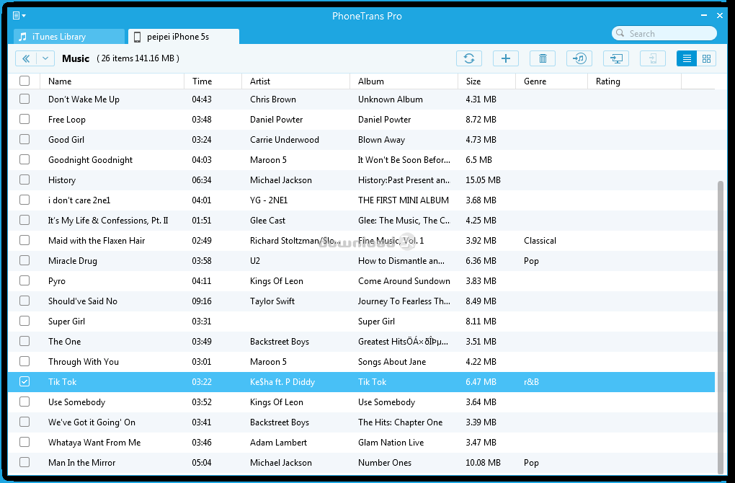Viewport: 735px width, 483px height.
Task: Switch to grid thumbnail view
Action: coord(706,58)
